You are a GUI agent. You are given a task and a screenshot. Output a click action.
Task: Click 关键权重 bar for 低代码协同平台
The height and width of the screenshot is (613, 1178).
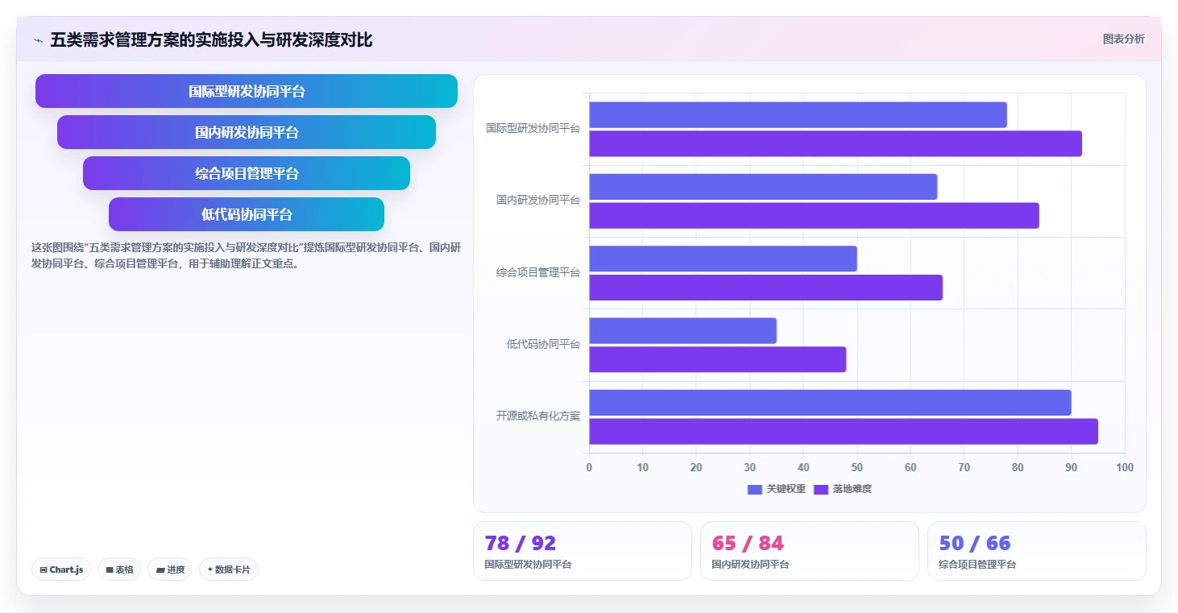point(682,330)
